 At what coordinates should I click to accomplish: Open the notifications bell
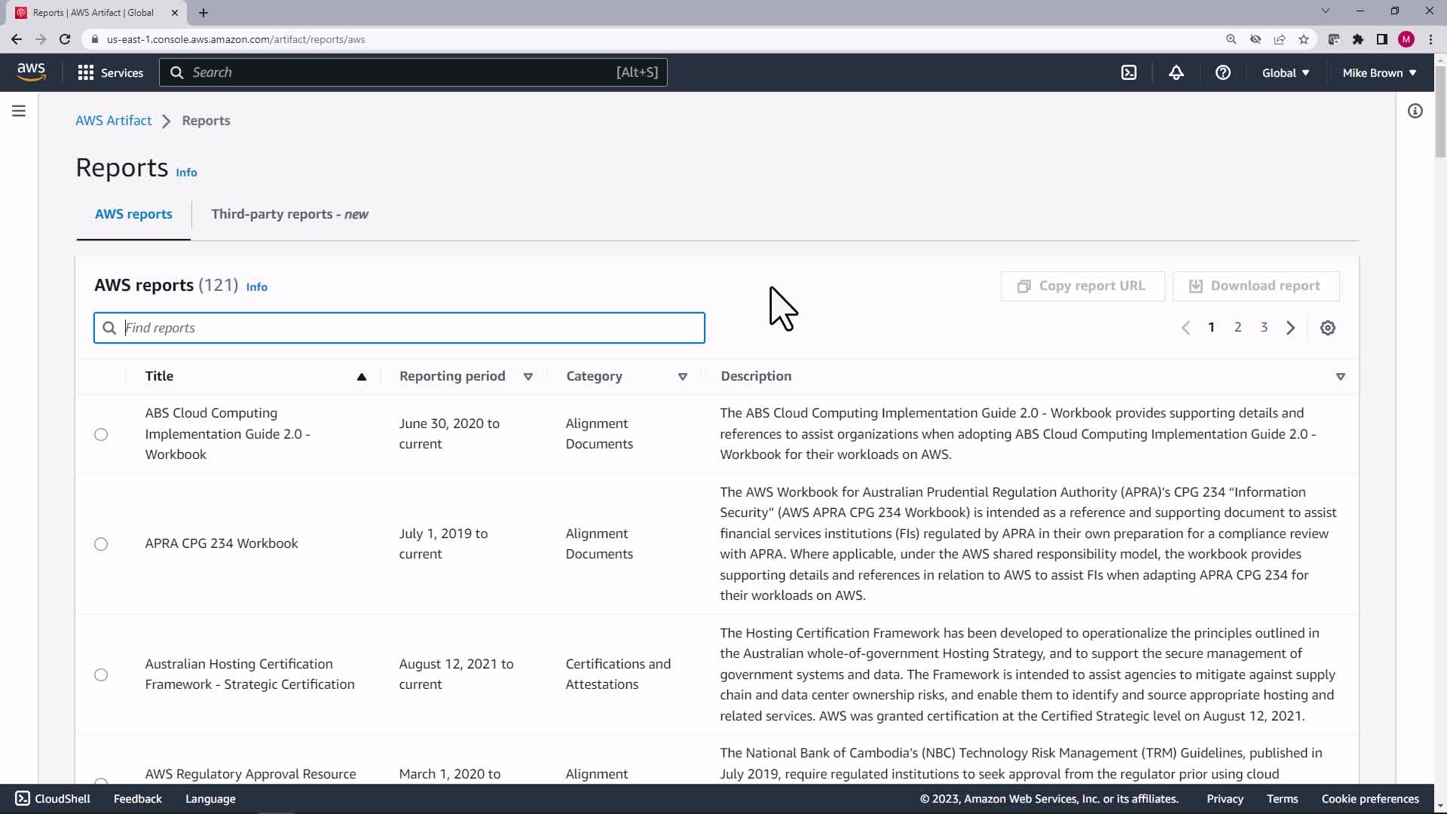click(x=1176, y=72)
